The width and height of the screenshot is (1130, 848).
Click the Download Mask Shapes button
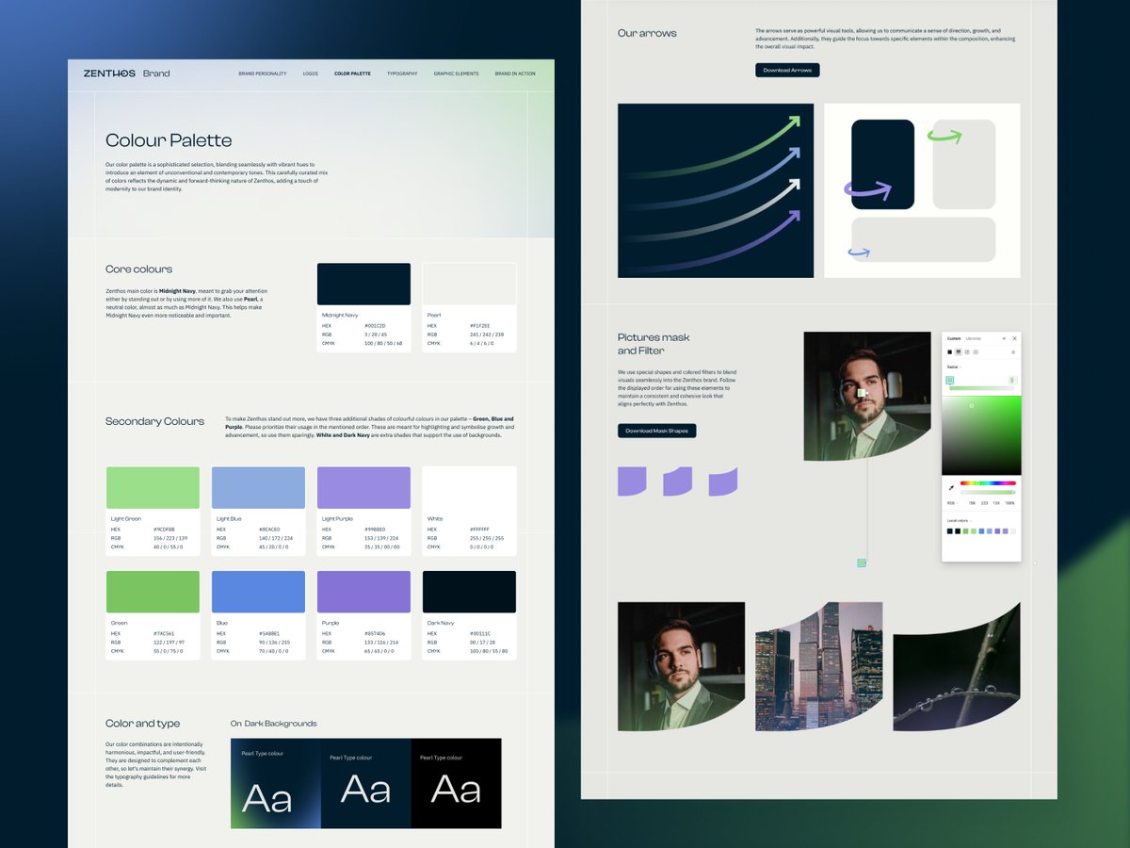click(x=657, y=431)
